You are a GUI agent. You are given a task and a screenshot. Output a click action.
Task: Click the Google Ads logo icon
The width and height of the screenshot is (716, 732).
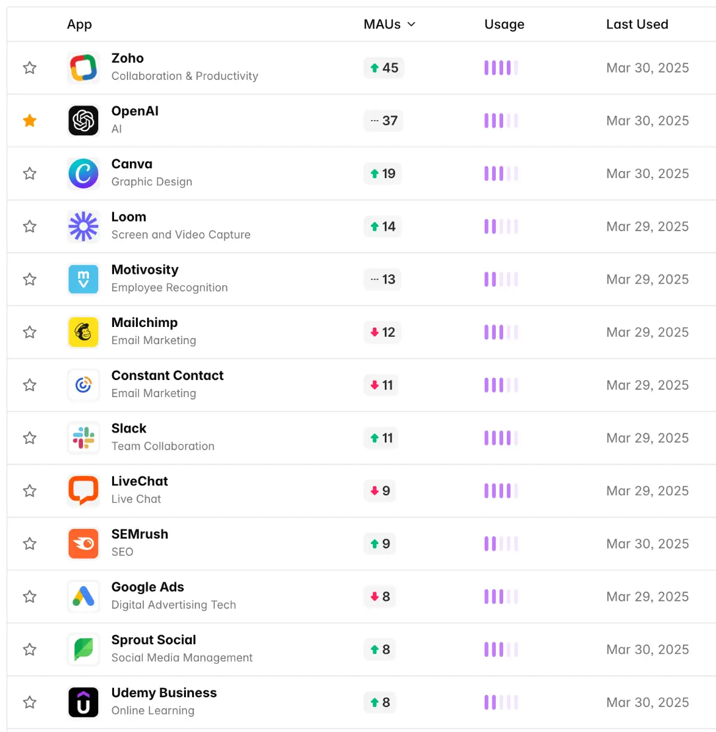click(84, 597)
